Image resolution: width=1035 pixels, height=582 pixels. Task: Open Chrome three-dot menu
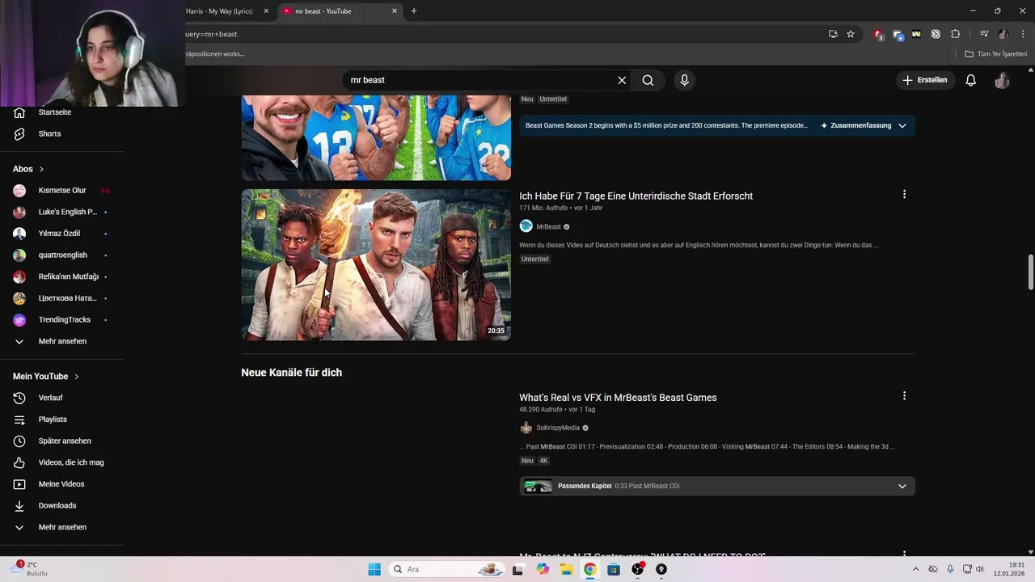pos(1023,34)
